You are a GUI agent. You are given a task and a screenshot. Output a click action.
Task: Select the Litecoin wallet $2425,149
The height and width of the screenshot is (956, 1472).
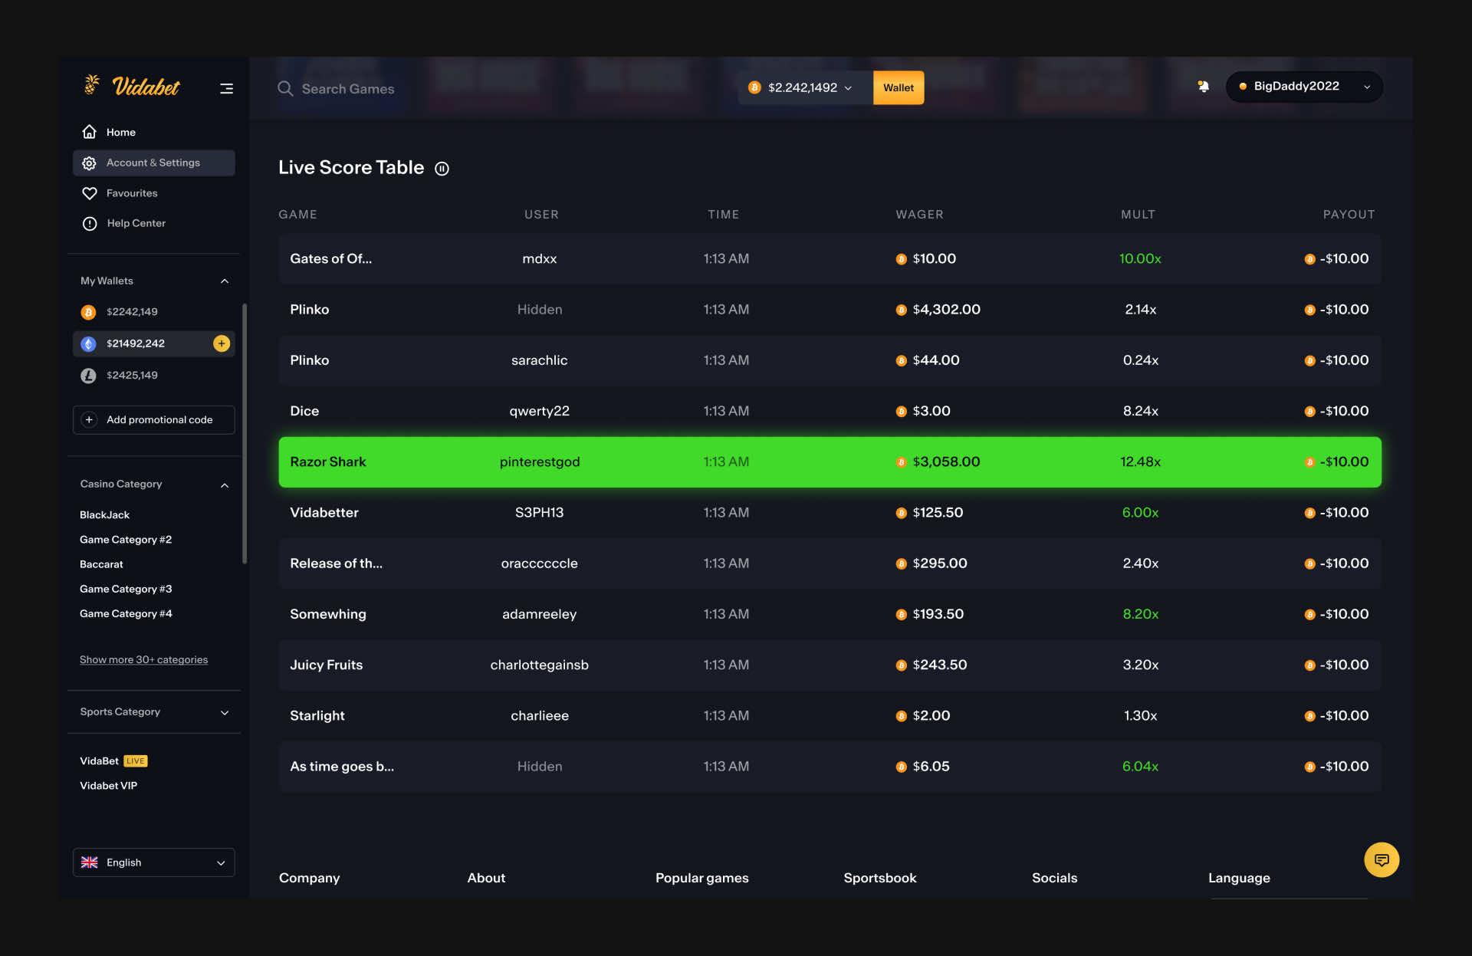(132, 376)
